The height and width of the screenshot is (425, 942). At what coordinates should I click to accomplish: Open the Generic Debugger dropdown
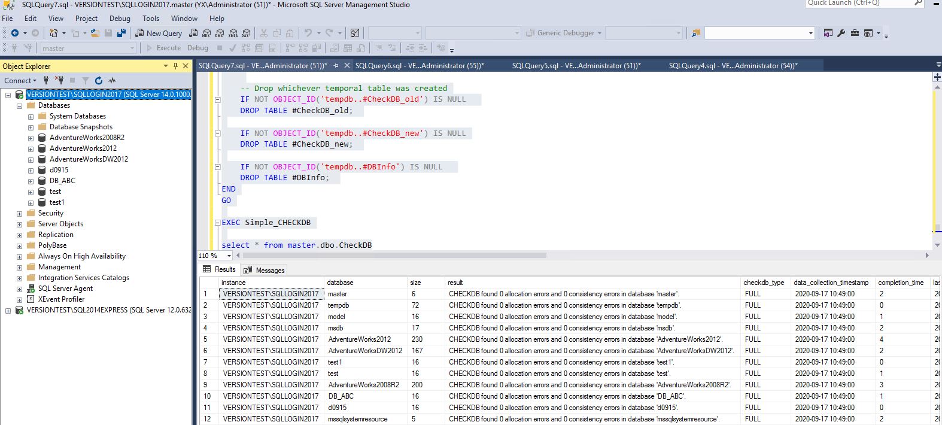599,33
